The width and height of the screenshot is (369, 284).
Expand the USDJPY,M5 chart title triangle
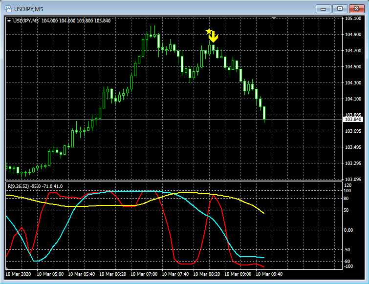point(9,21)
